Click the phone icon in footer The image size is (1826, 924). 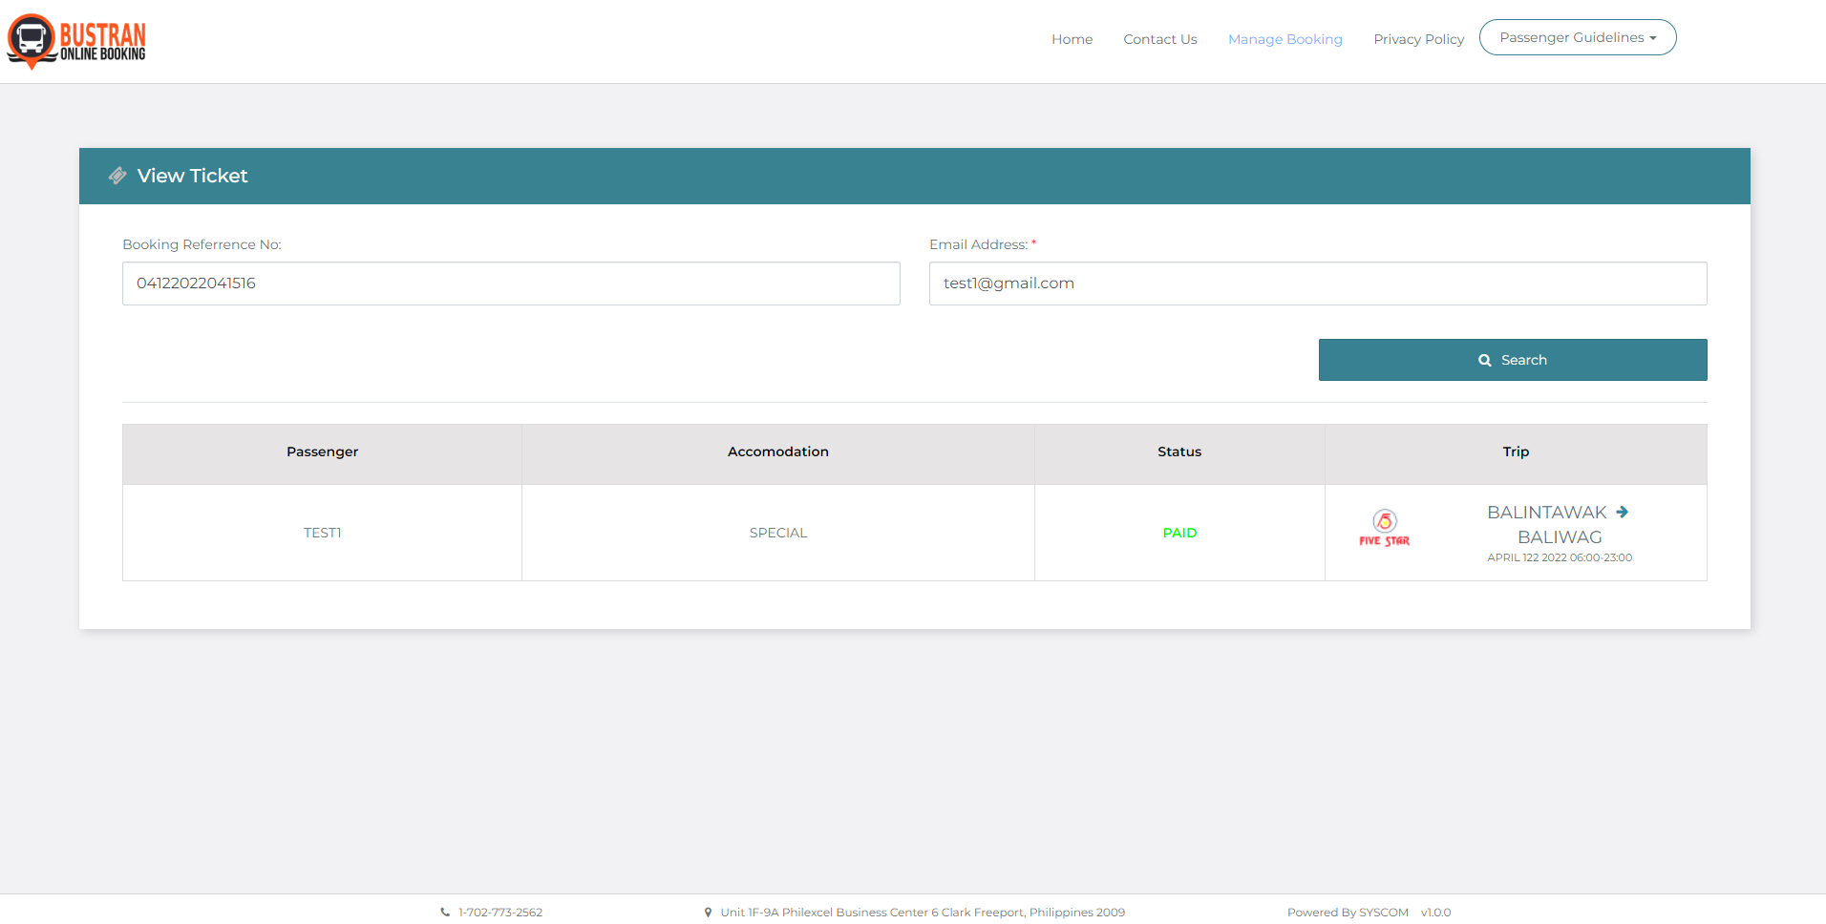(445, 913)
